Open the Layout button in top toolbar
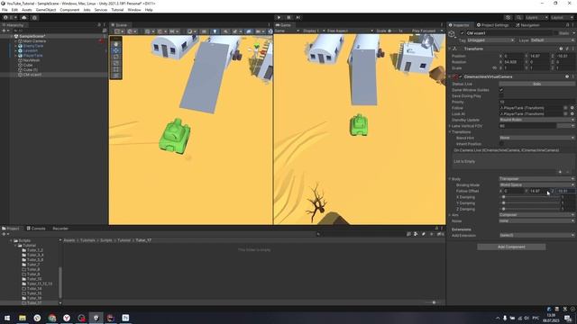The image size is (577, 324). (x=562, y=17)
